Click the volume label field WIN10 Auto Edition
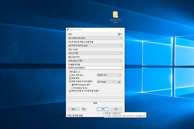This screenshot has height=129, width=194. [x=95, y=68]
